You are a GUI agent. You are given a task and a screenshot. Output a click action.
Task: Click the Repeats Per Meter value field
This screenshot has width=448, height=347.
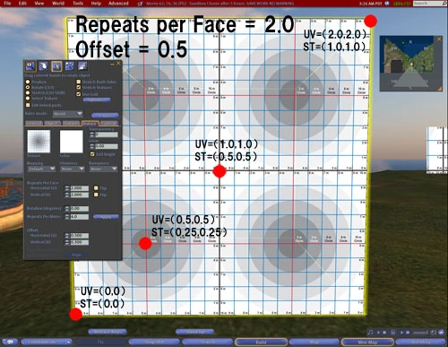pos(80,217)
